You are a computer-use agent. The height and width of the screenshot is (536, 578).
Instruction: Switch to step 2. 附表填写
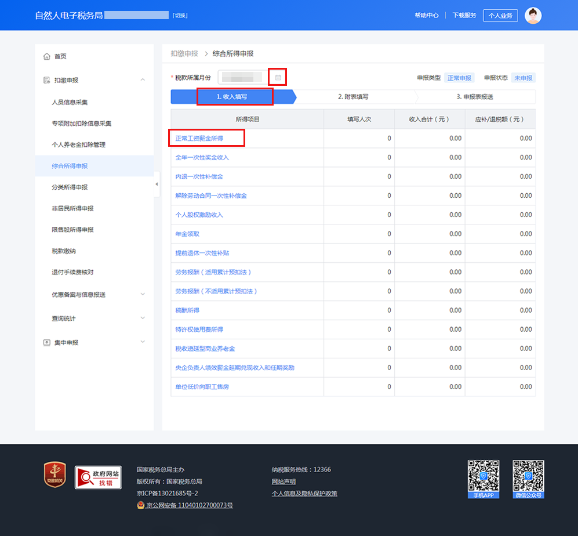(353, 97)
